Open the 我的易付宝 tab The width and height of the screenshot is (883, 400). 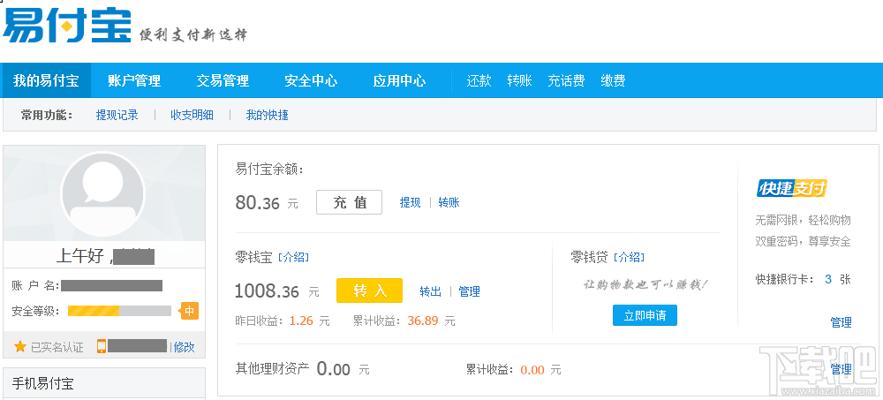point(46,80)
